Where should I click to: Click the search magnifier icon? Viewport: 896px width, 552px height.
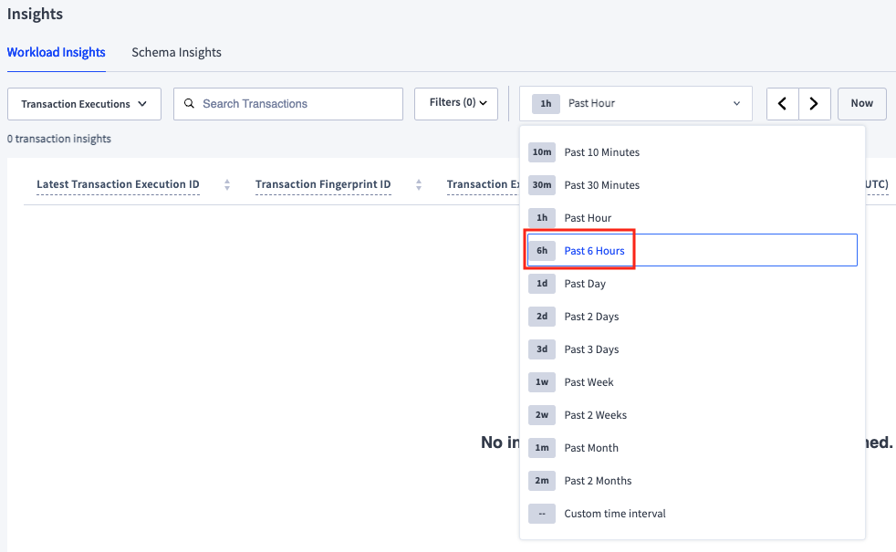click(190, 104)
